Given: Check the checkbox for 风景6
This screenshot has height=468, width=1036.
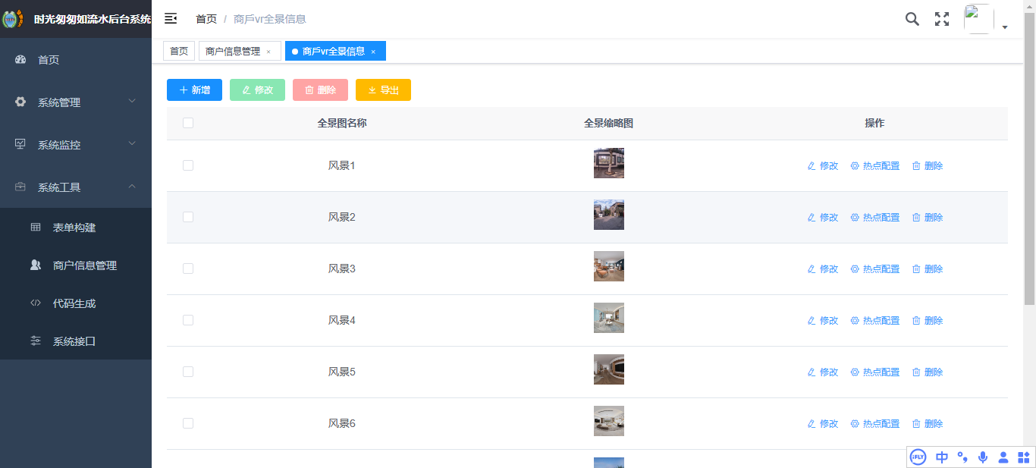Looking at the screenshot, I should click(188, 423).
